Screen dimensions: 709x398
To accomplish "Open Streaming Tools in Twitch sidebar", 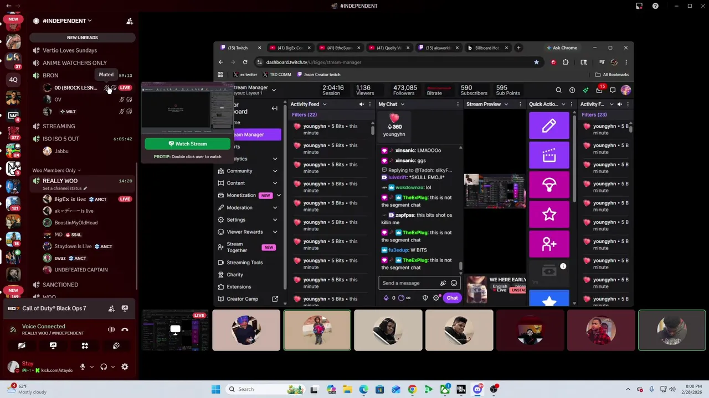I will click(x=244, y=263).
